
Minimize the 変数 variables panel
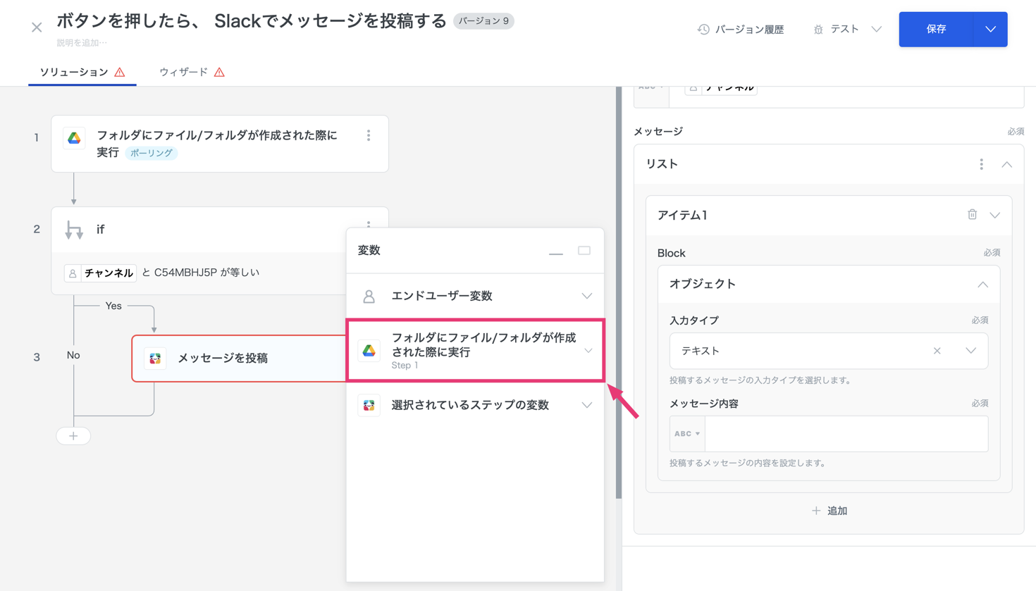point(556,251)
